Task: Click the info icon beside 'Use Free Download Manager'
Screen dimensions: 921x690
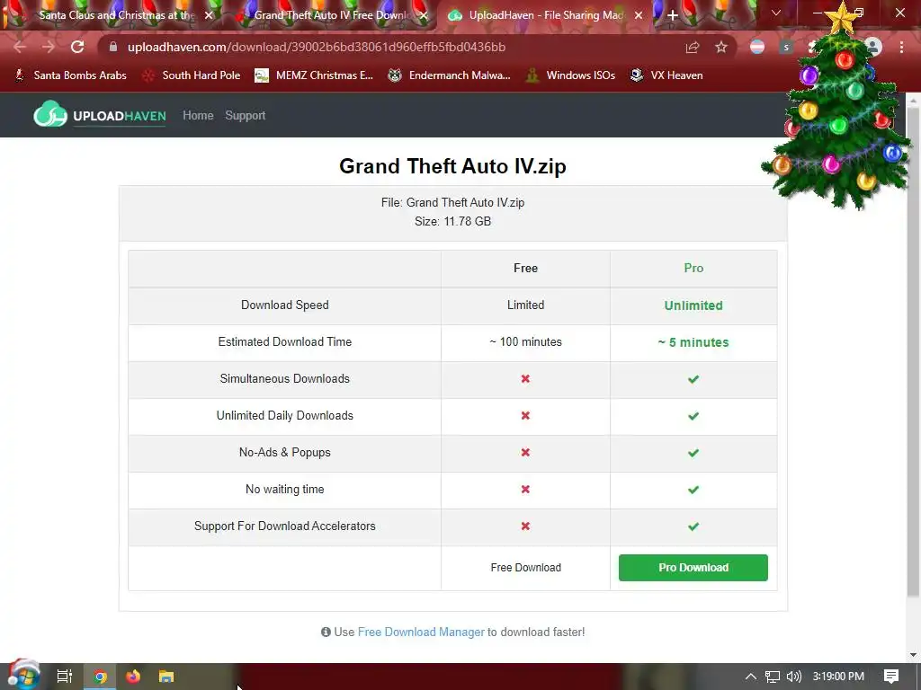Action: pyautogui.click(x=326, y=632)
